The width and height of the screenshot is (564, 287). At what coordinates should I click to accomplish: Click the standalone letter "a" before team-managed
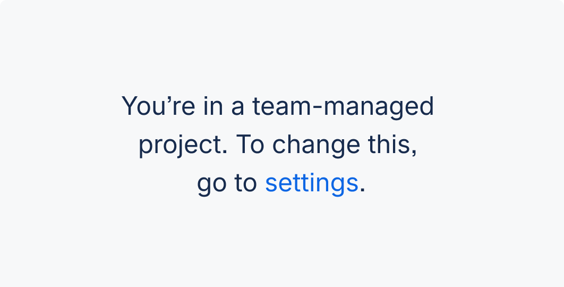click(238, 108)
